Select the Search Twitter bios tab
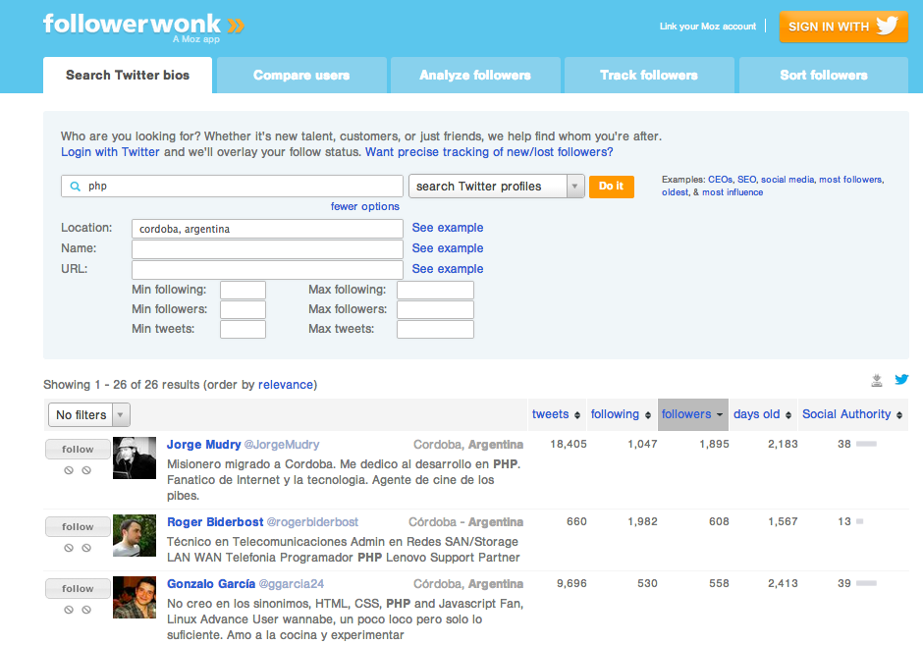The width and height of the screenshot is (923, 645). pos(128,76)
